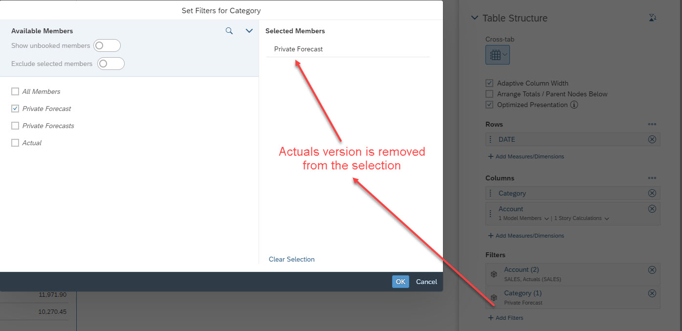Select table cell value 11,971.90

[x=52, y=295]
